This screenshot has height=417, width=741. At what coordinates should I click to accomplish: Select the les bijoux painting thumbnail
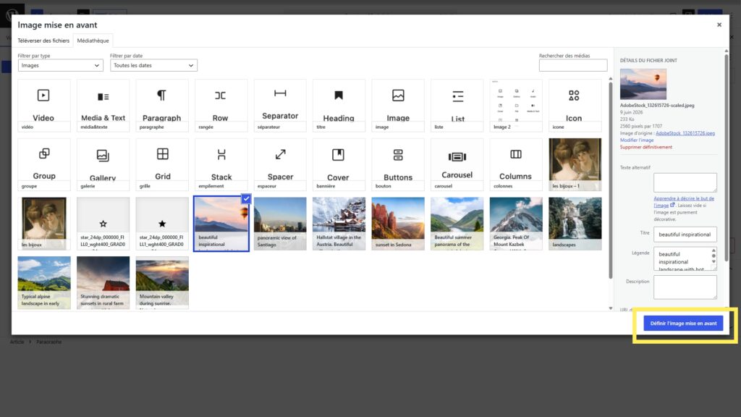click(44, 224)
